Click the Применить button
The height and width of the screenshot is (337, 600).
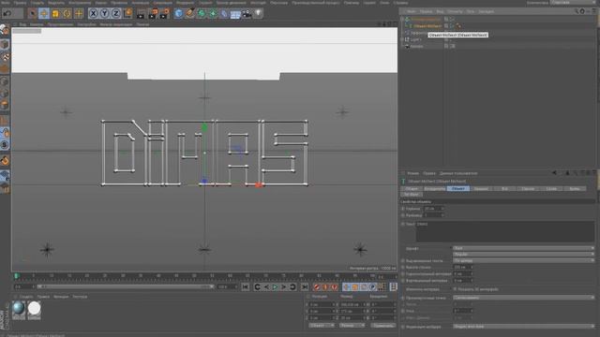(382, 326)
